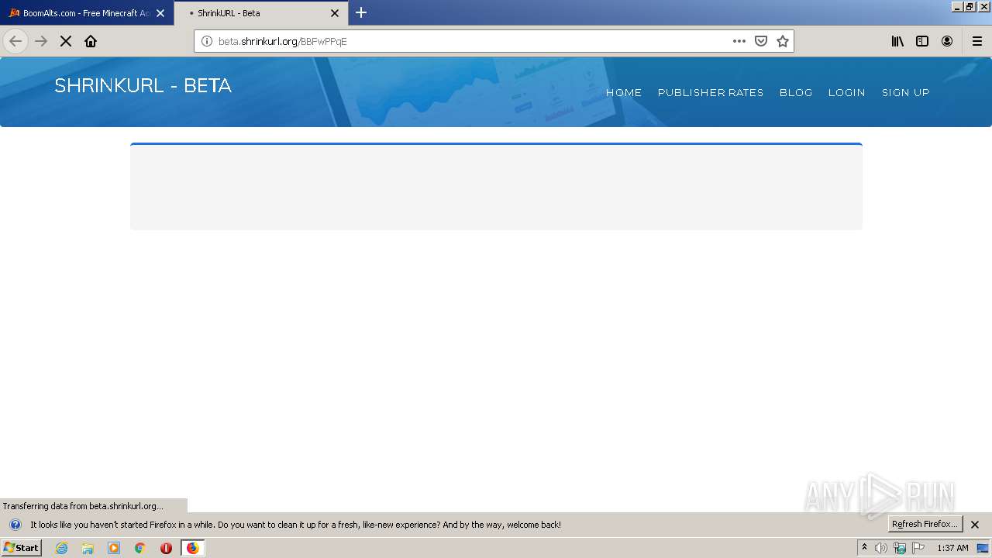Open Windows Explorer folder from taskbar
This screenshot has width=992, height=558.
pos(88,548)
